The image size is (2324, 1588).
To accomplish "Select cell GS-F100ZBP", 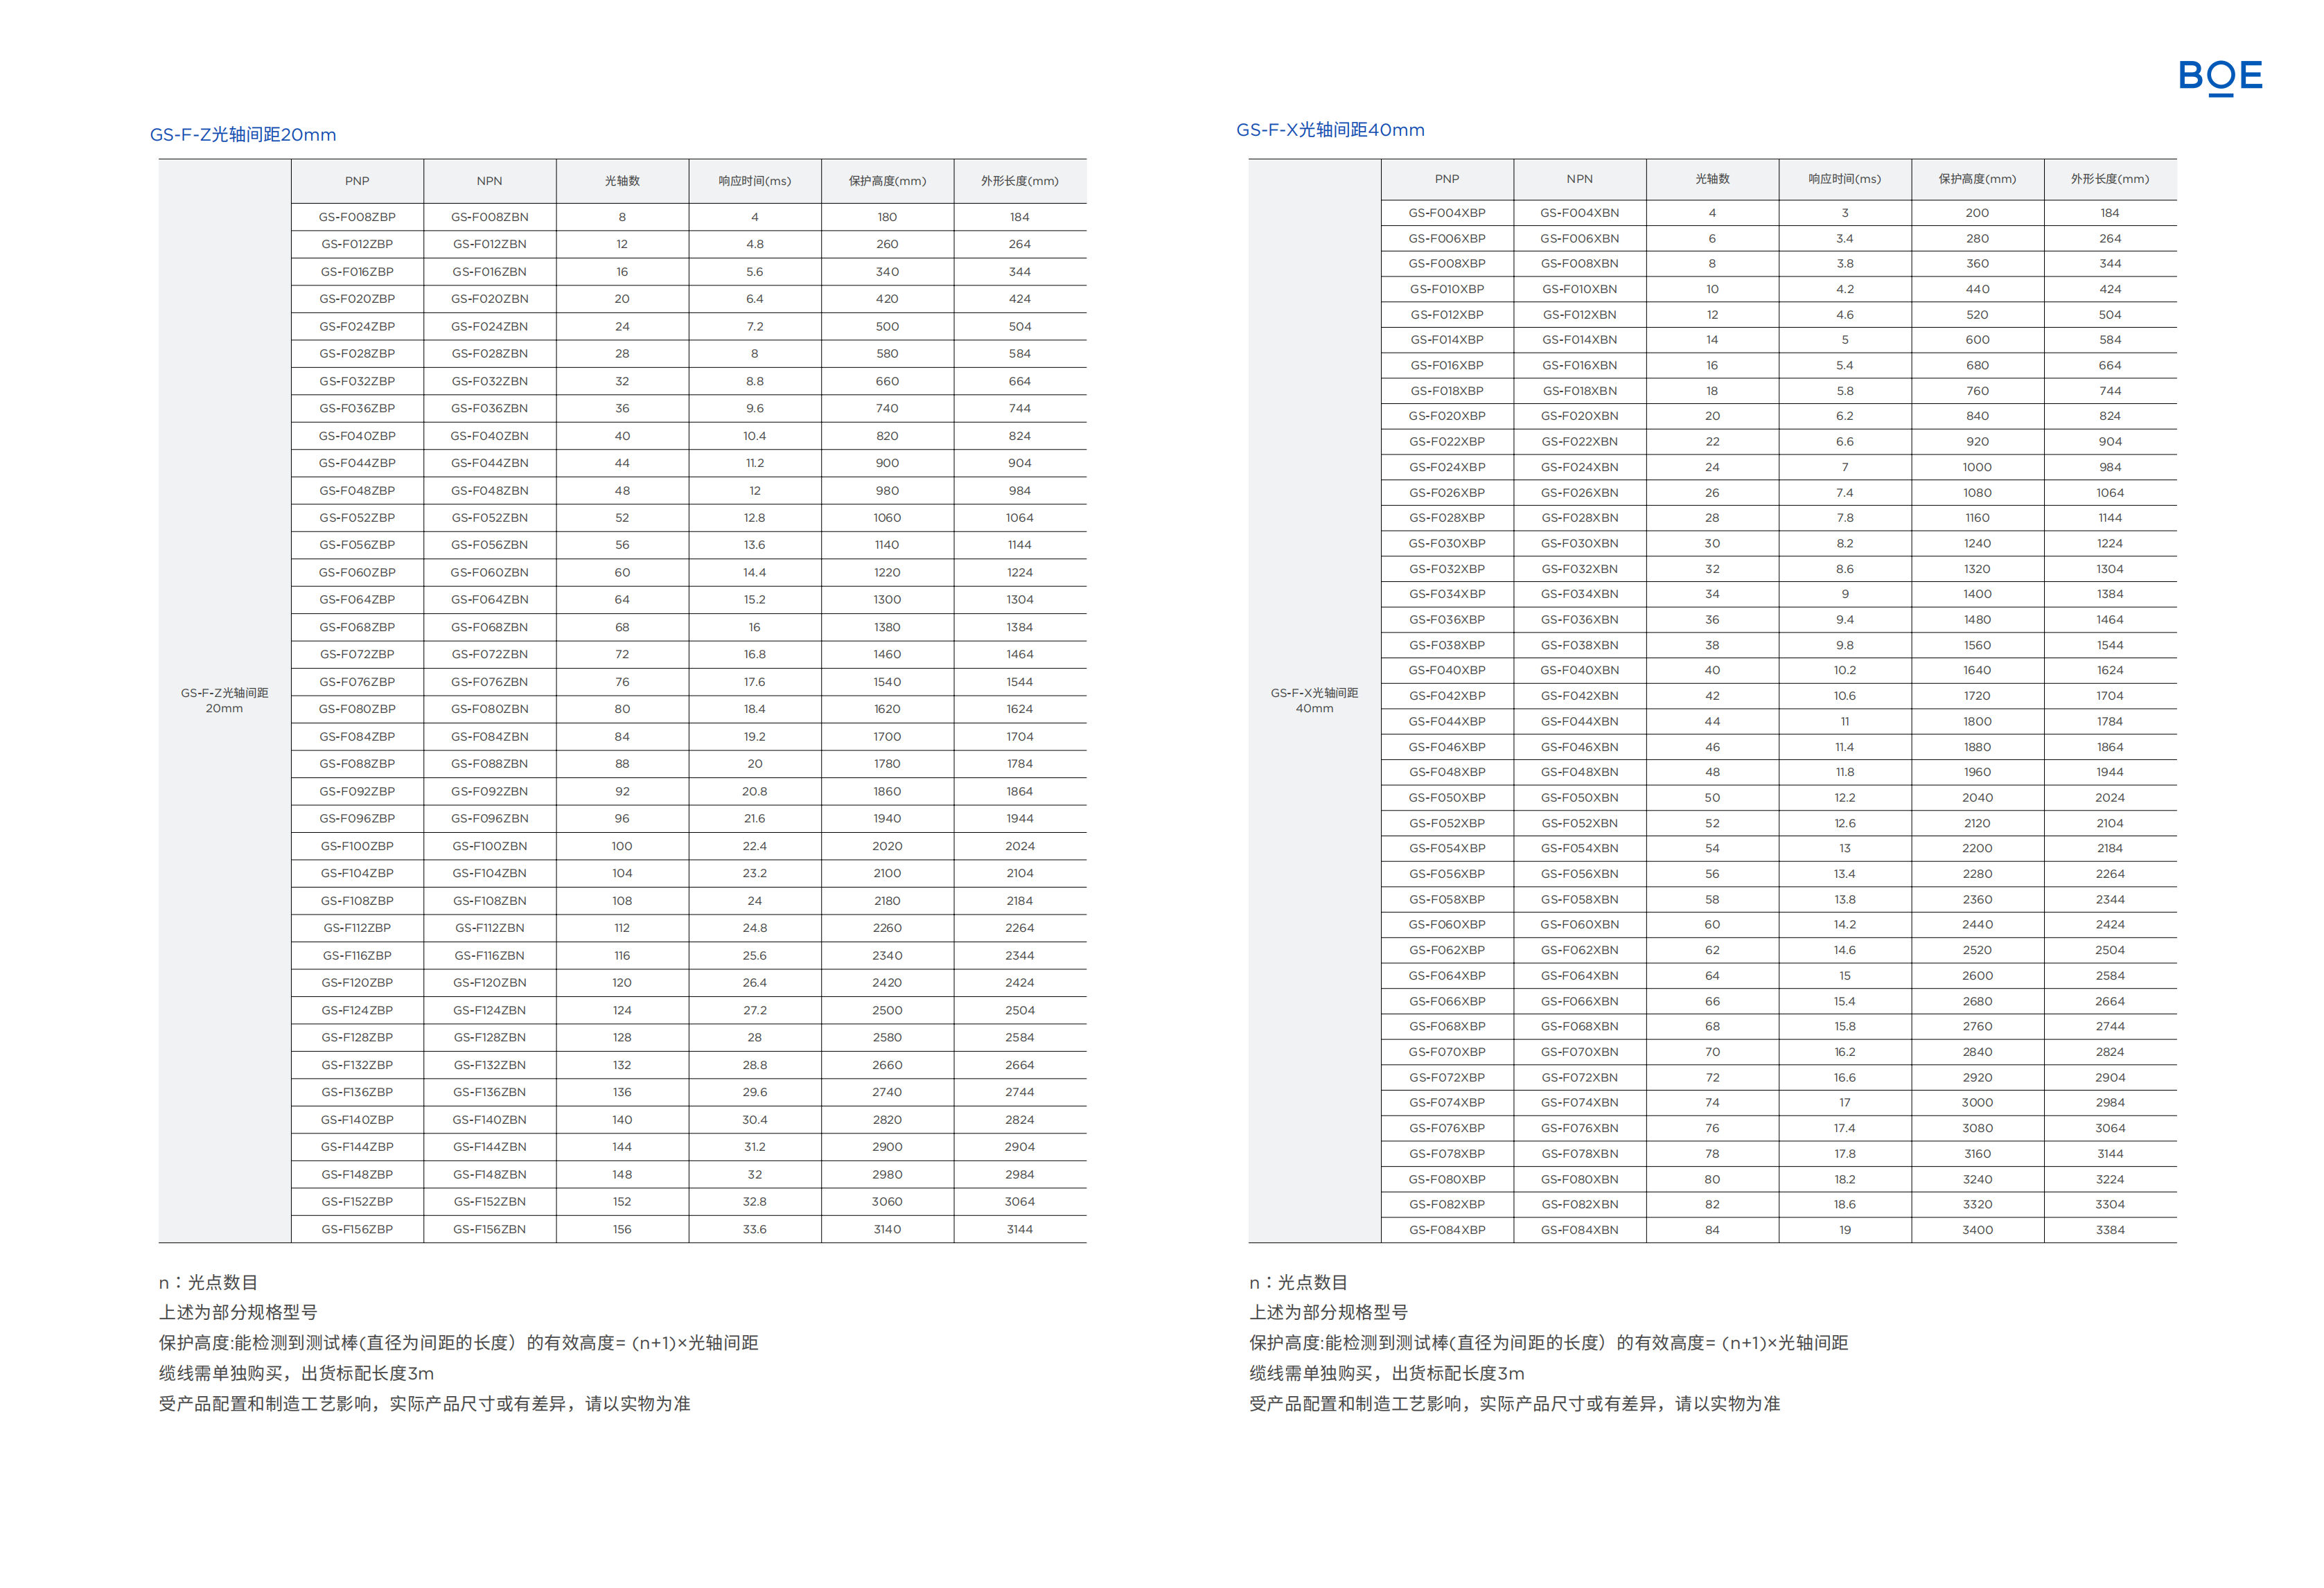I will tap(357, 846).
